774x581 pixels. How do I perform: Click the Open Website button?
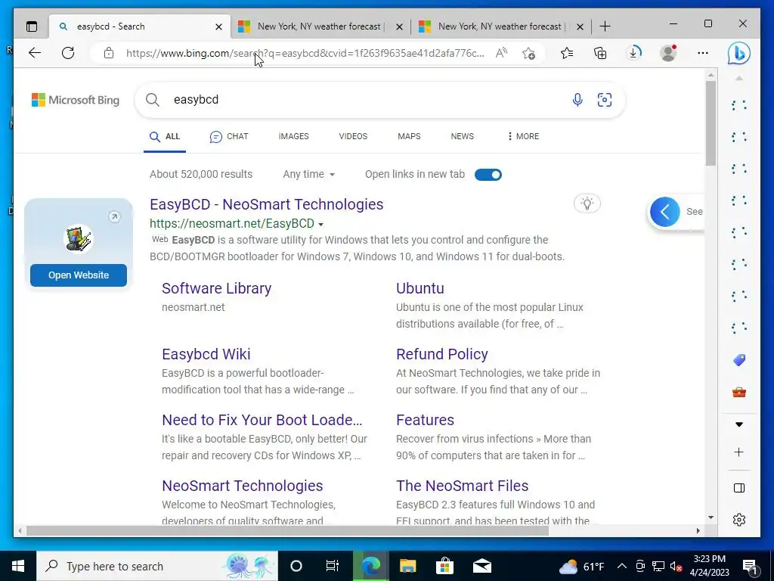79,275
